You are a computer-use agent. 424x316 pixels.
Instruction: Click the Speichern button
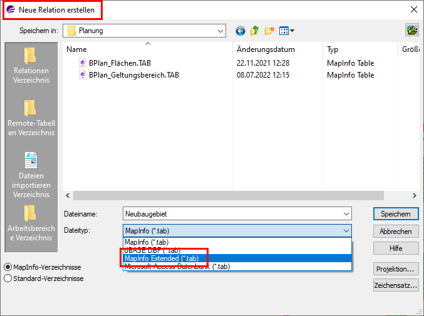click(x=395, y=214)
